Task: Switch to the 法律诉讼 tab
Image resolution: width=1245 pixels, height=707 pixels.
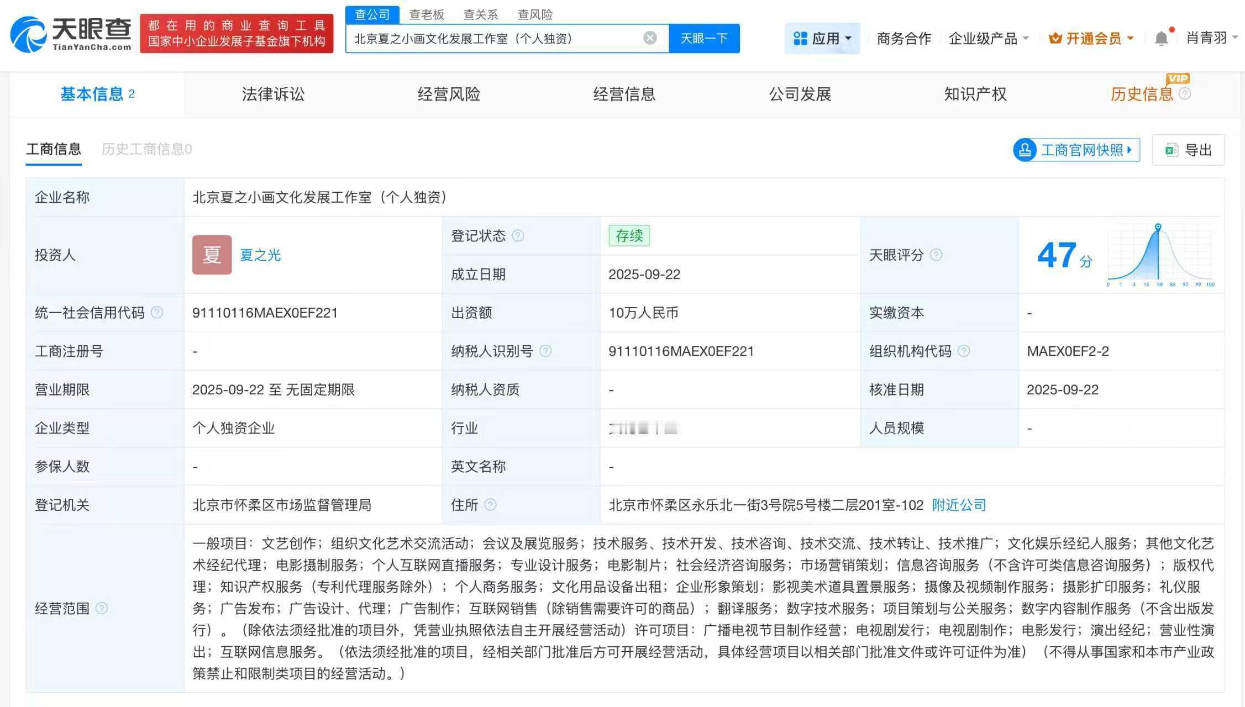Action: [x=273, y=94]
